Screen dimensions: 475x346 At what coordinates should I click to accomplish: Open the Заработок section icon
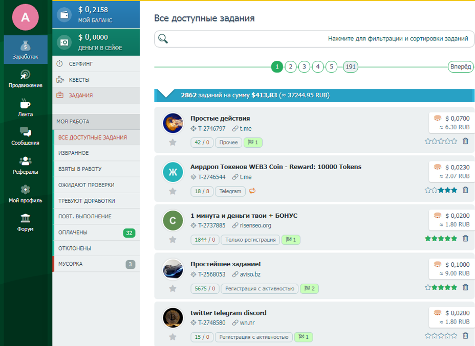tap(26, 45)
